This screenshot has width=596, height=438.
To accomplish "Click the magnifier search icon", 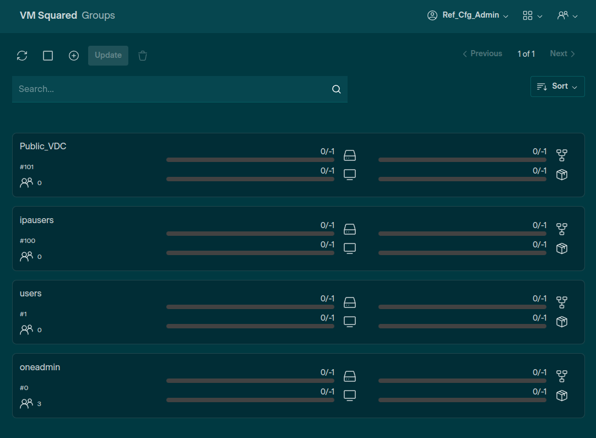I will click(x=337, y=89).
